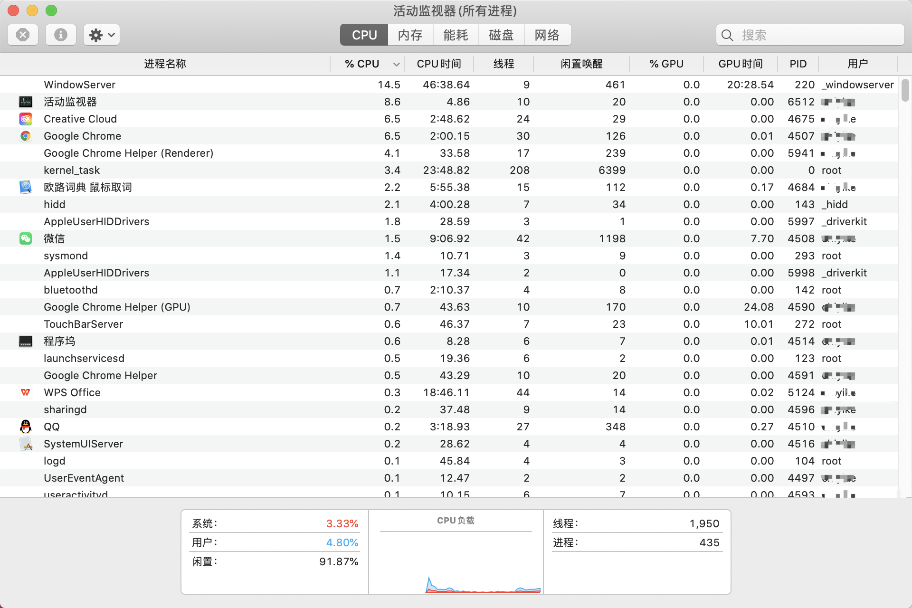
Task: Open the gear actions dropdown menu
Action: 102,35
